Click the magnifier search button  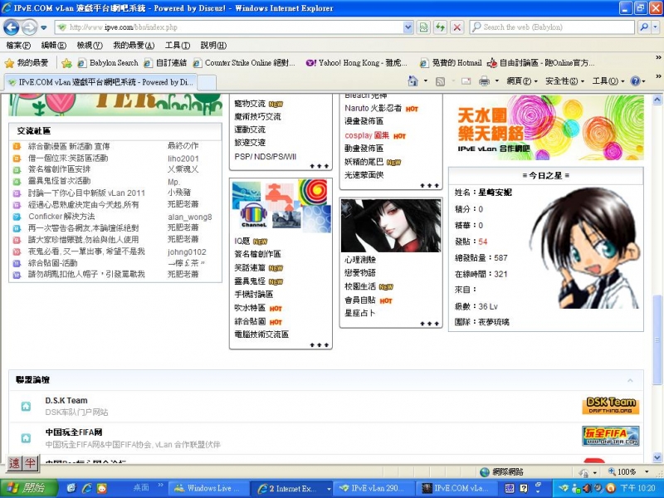644,27
